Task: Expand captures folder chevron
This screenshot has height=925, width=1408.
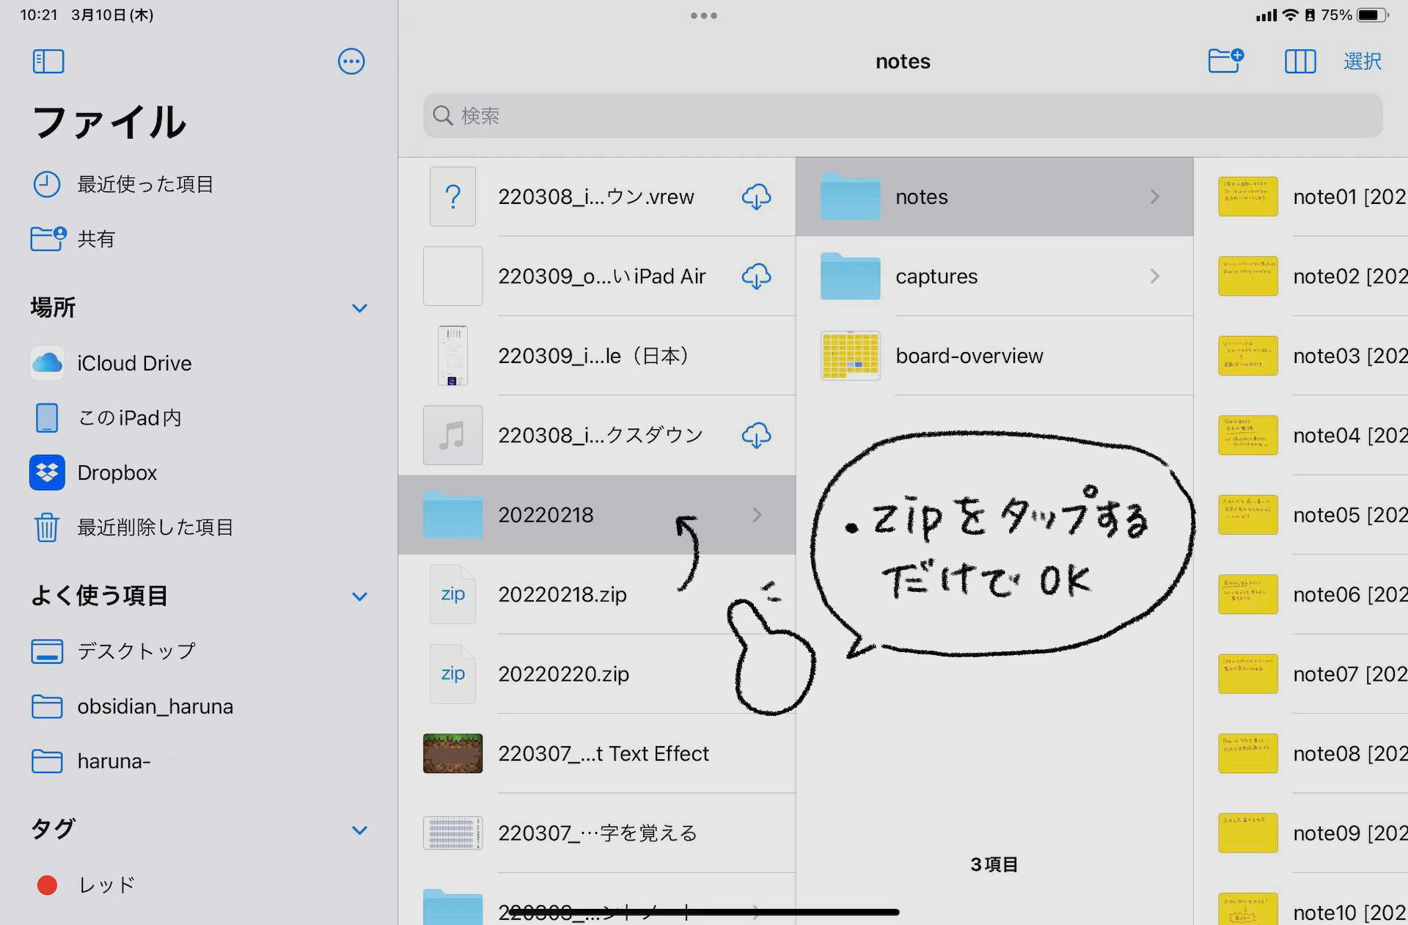Action: click(x=1155, y=277)
